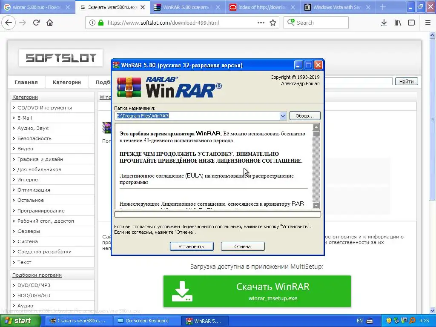Open the Категории site menu item

tap(67, 82)
